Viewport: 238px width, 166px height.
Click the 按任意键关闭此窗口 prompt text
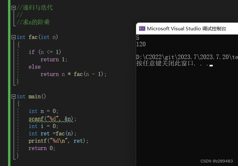(165, 64)
